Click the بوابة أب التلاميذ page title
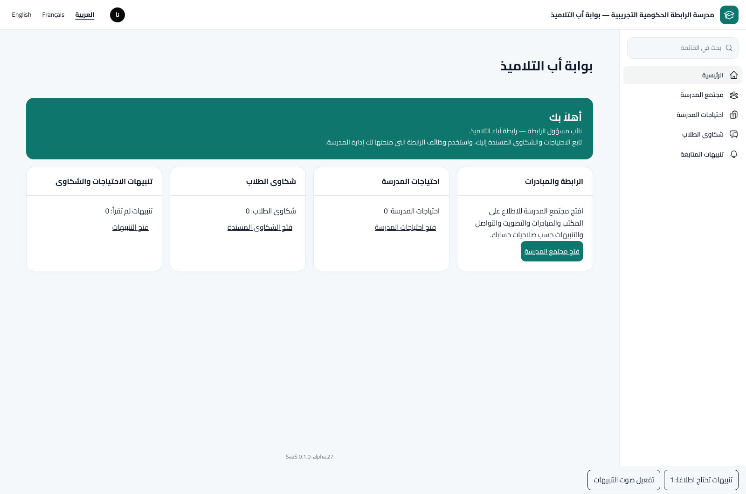This screenshot has height=494, width=746. click(x=546, y=66)
